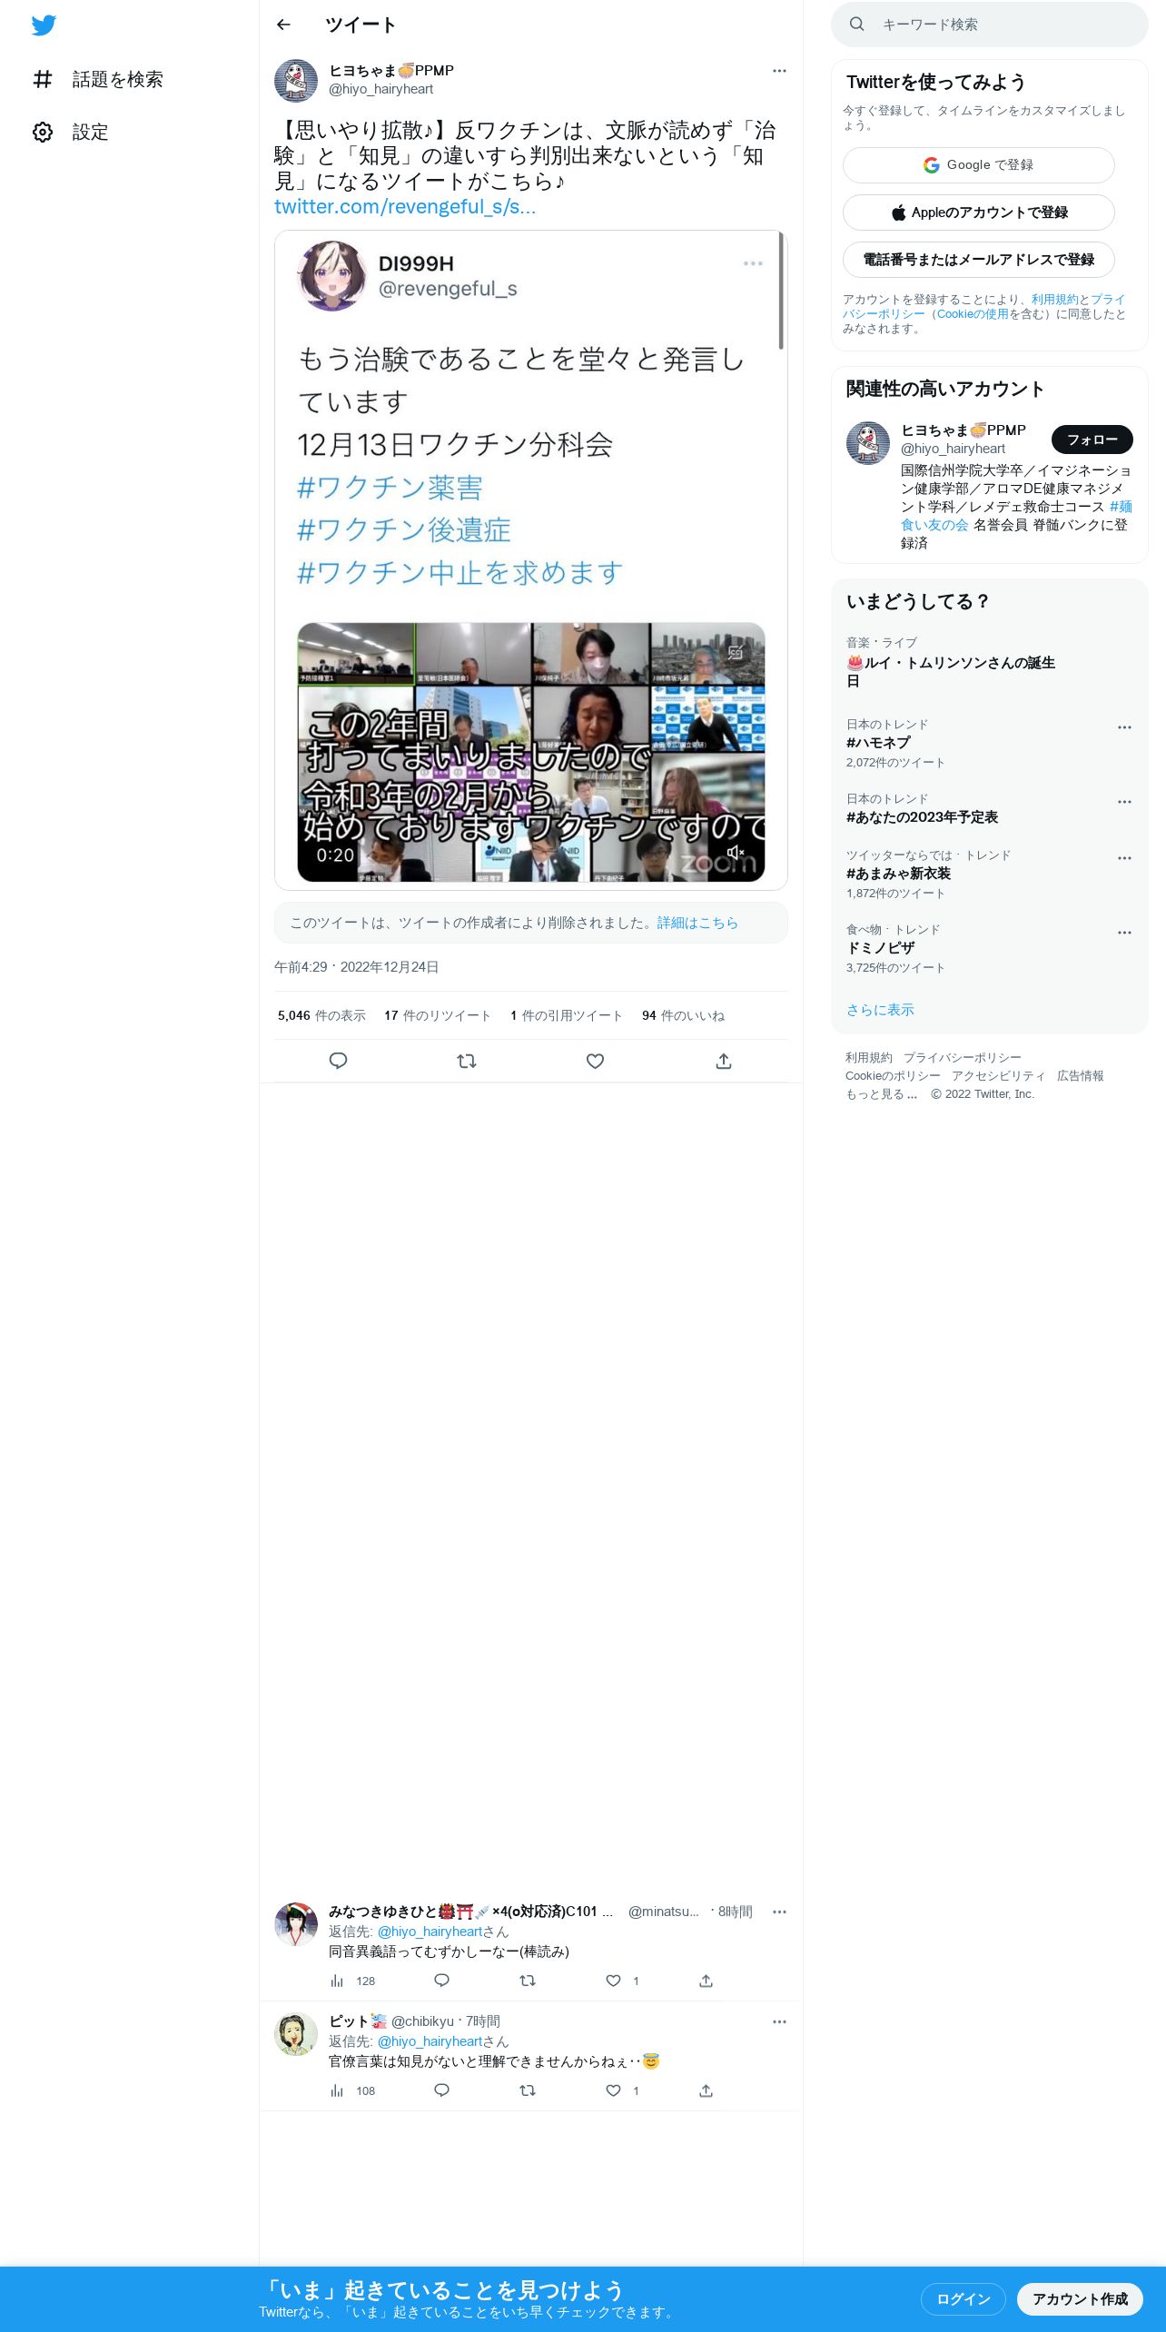Sign up with Appleのアカウントで登録
The image size is (1166, 2332).
(979, 212)
